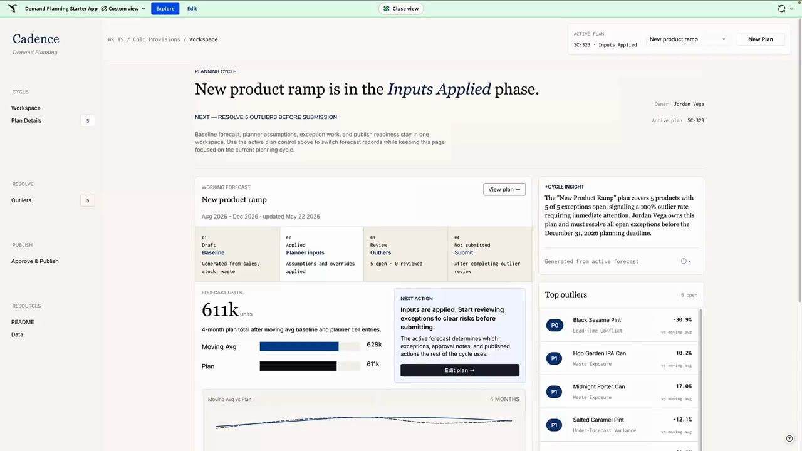Open the Custom view dropdown

[123, 9]
